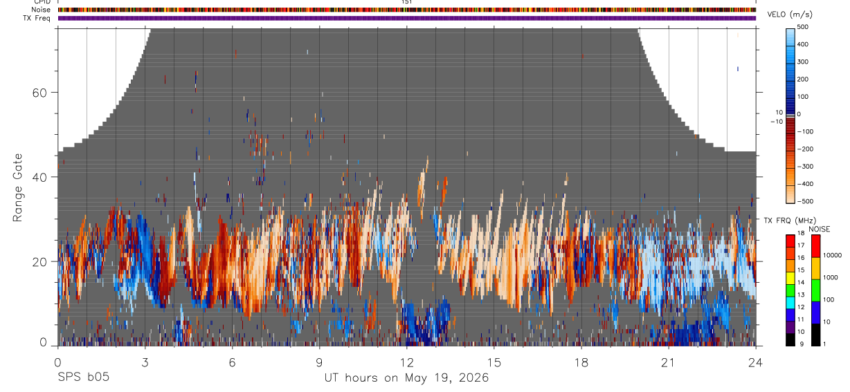This screenshot has width=850, height=392.
Task: Click the green swatch in TX FRQ legend
Action: click(x=790, y=290)
